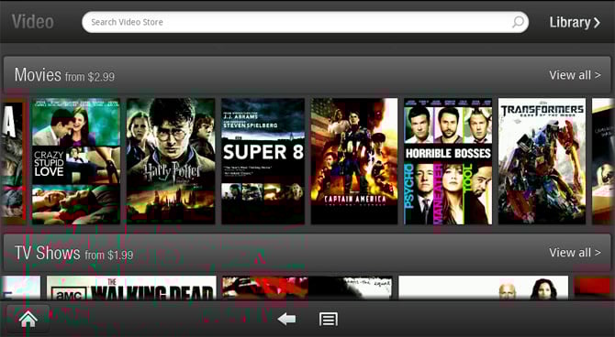Open the Movies section heading

pyautogui.click(x=38, y=75)
